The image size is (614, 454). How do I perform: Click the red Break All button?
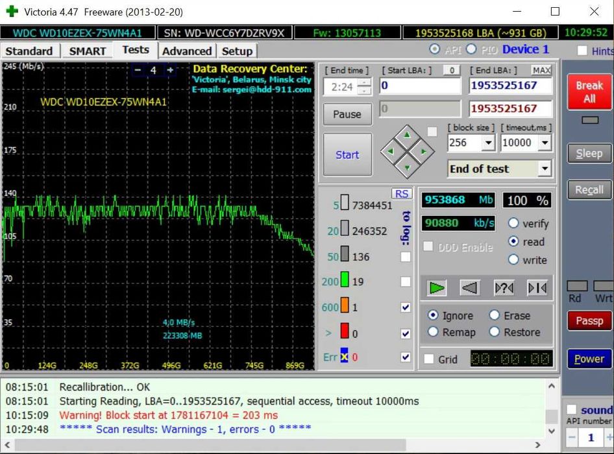pyautogui.click(x=589, y=92)
